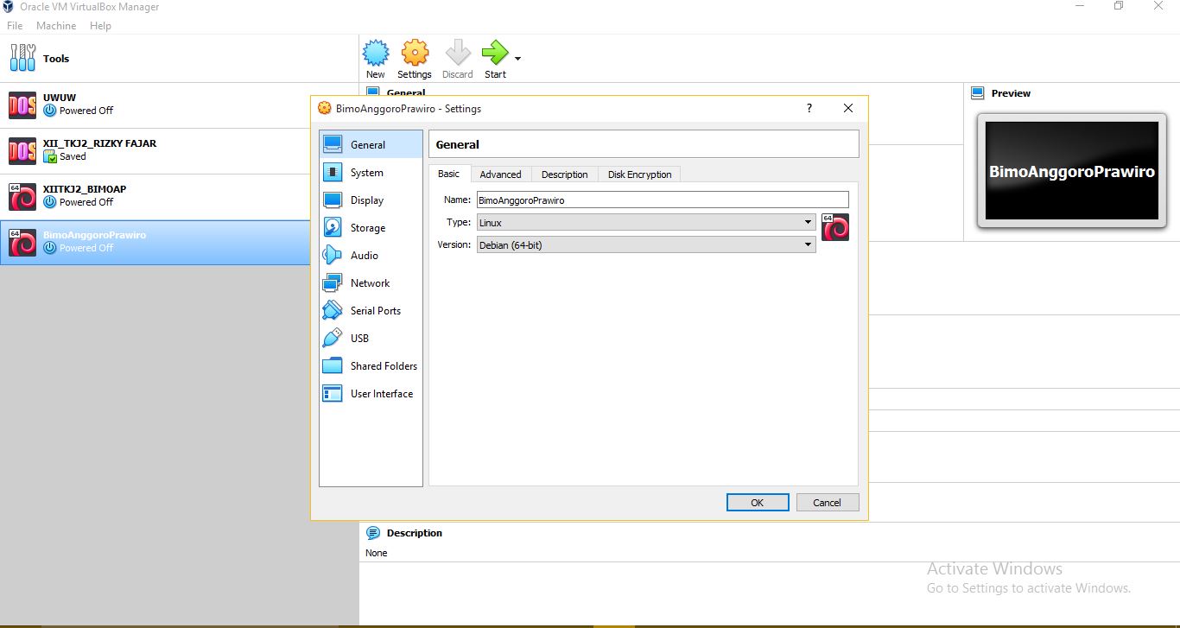Click the settings dialog help question mark
Viewport: 1180px width, 628px height.
pos(809,108)
